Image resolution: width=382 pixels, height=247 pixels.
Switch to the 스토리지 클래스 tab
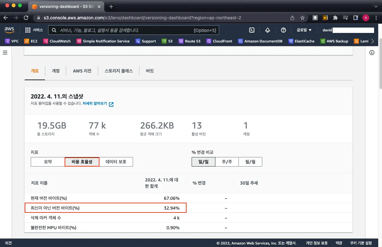point(119,71)
